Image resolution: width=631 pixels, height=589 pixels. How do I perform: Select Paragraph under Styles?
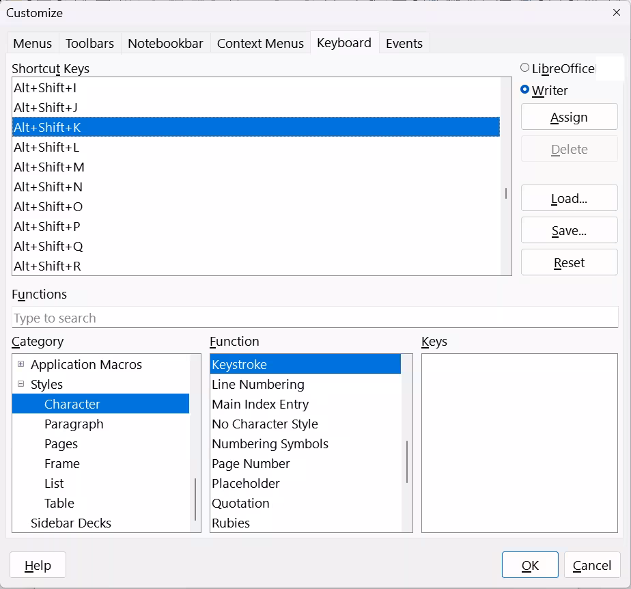pyautogui.click(x=75, y=424)
